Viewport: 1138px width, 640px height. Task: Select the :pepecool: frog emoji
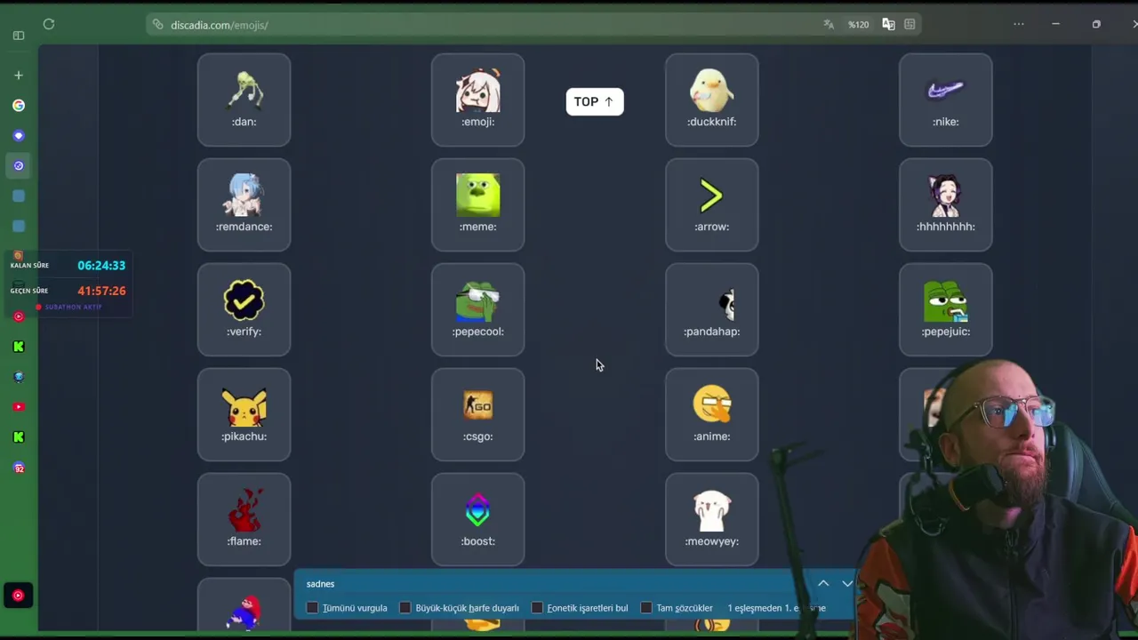click(477, 309)
